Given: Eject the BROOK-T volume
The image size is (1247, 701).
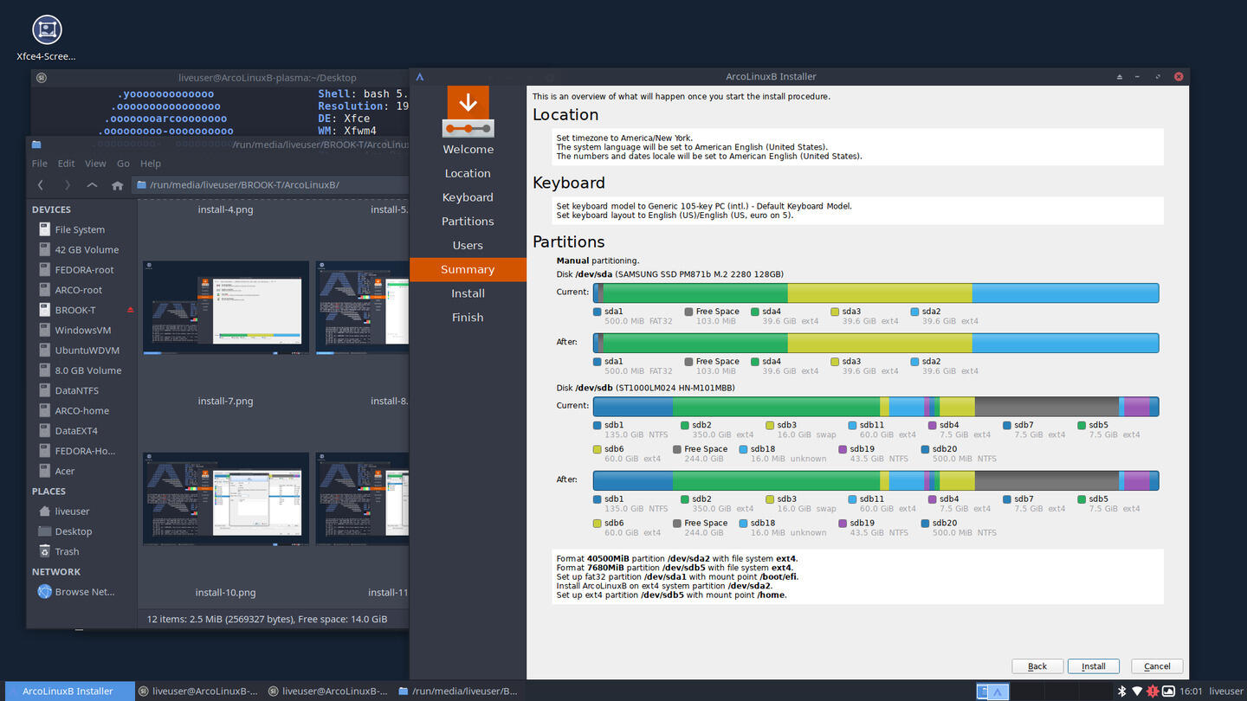Looking at the screenshot, I should (131, 310).
